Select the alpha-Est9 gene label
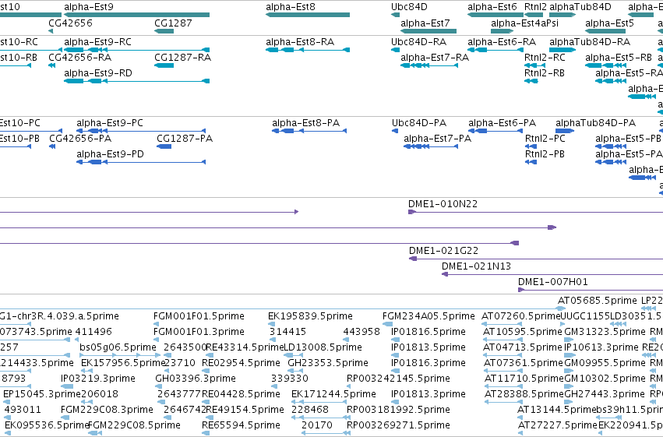663x437 pixels. pyautogui.click(x=89, y=7)
